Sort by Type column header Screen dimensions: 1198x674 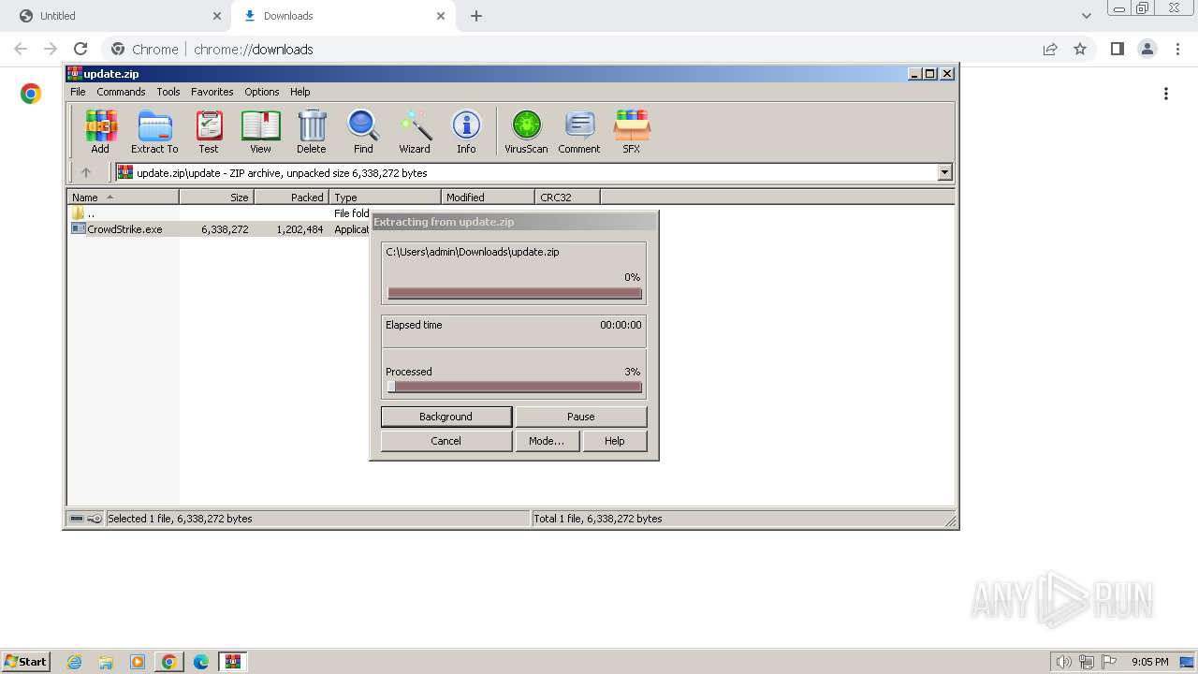386,198
